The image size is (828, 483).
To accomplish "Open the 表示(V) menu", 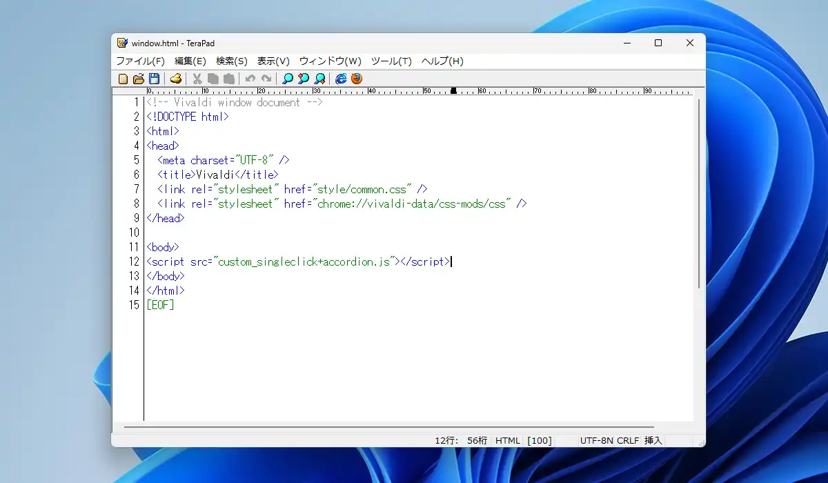I will pos(273,61).
